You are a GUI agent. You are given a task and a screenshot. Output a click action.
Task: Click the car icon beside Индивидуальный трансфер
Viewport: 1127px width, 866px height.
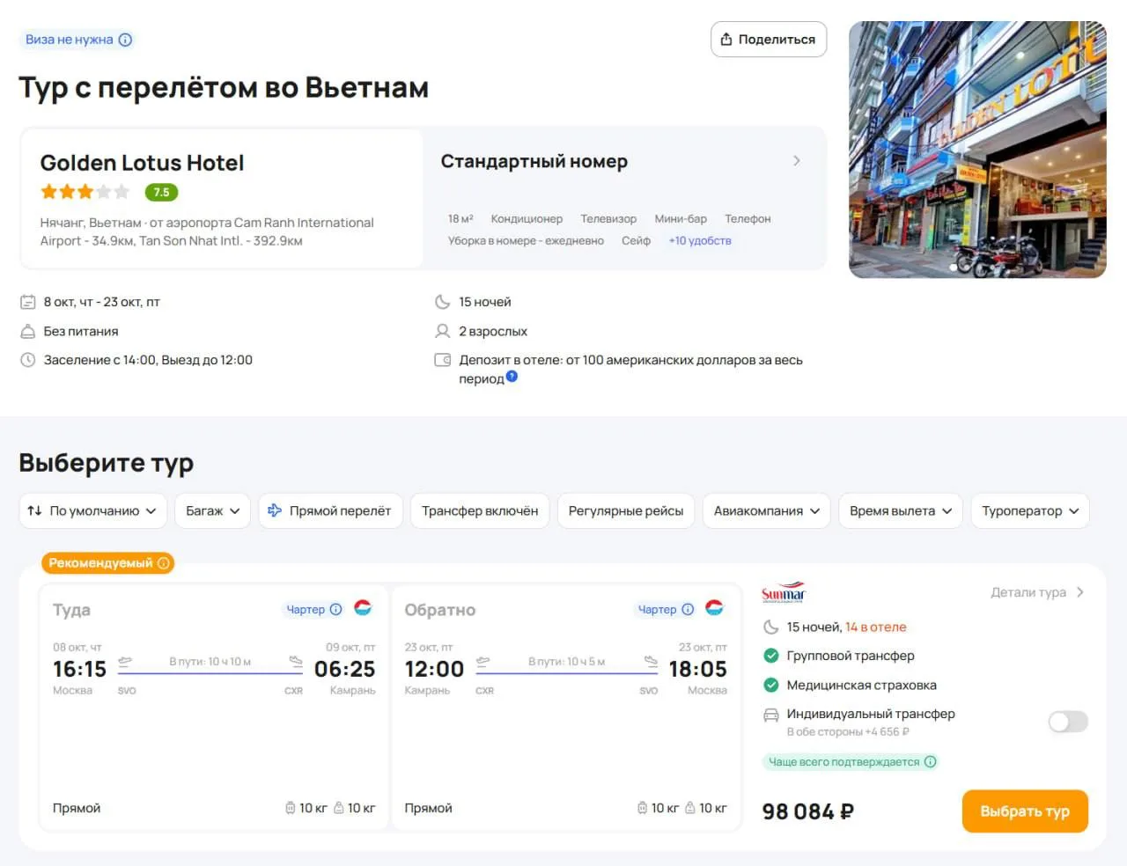(771, 715)
